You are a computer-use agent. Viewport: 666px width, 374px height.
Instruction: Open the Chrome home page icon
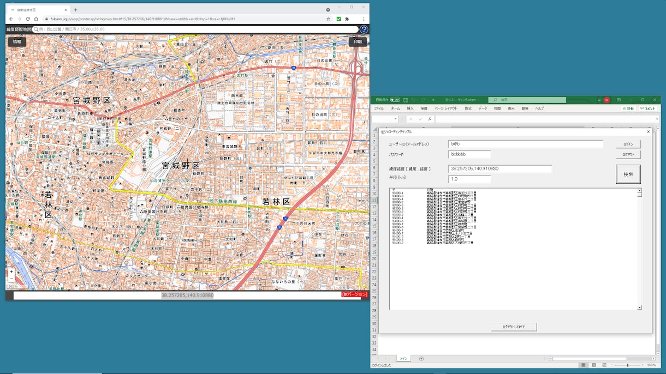pos(36,19)
